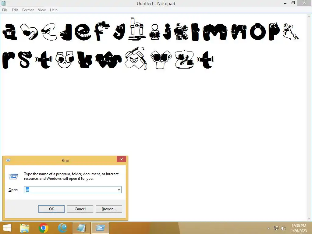Viewport: 312px width, 234px height.
Task: Click the Notepad icon in title bar
Action: [x=3, y=3]
